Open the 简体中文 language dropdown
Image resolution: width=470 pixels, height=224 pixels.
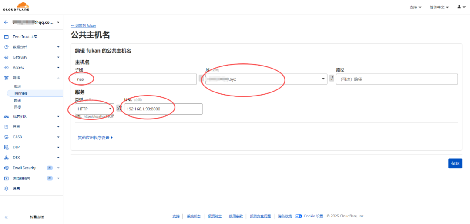click(x=440, y=7)
